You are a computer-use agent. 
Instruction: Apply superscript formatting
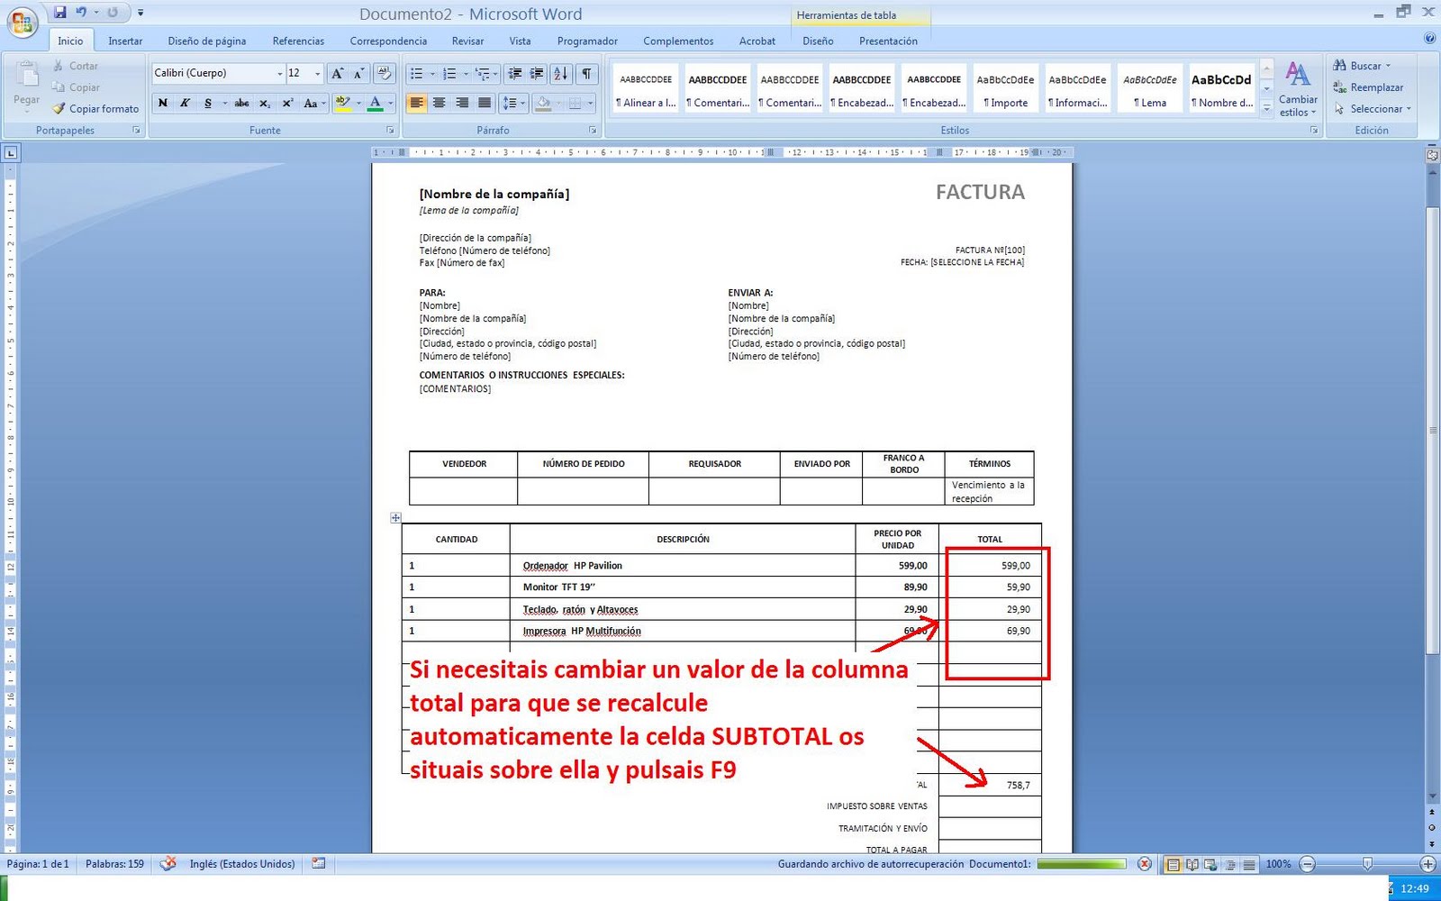pos(287,103)
